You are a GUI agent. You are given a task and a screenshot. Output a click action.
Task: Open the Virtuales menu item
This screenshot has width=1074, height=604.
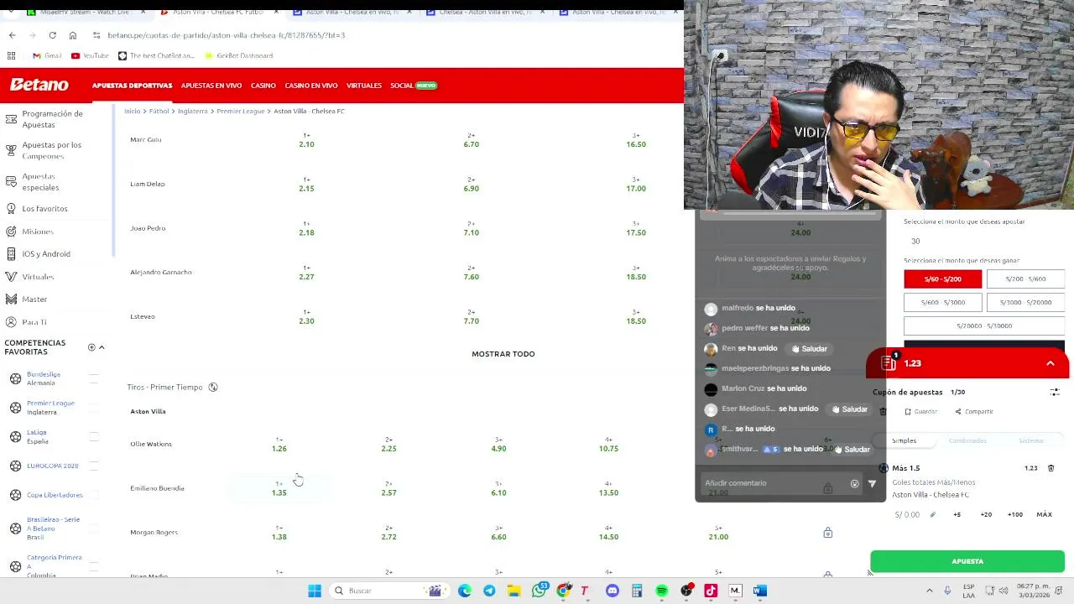point(364,86)
